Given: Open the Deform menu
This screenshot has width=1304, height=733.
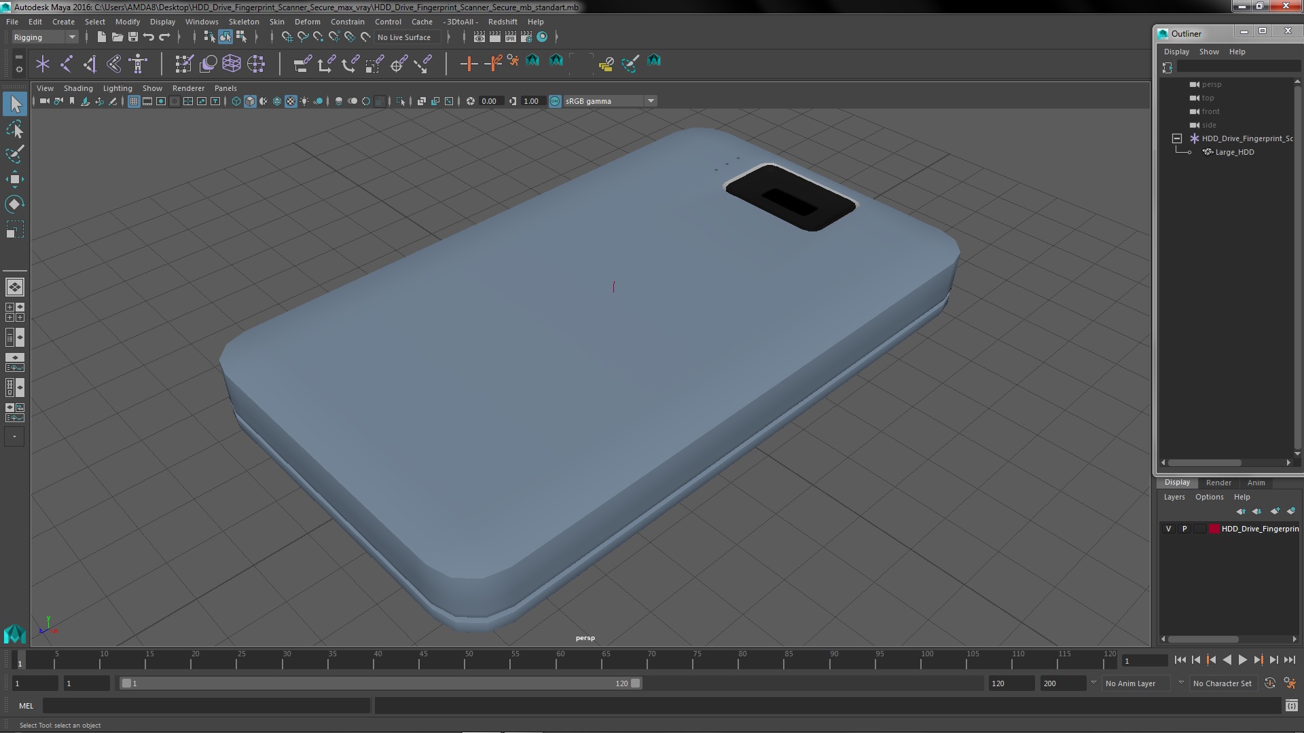Looking at the screenshot, I should click(x=307, y=22).
